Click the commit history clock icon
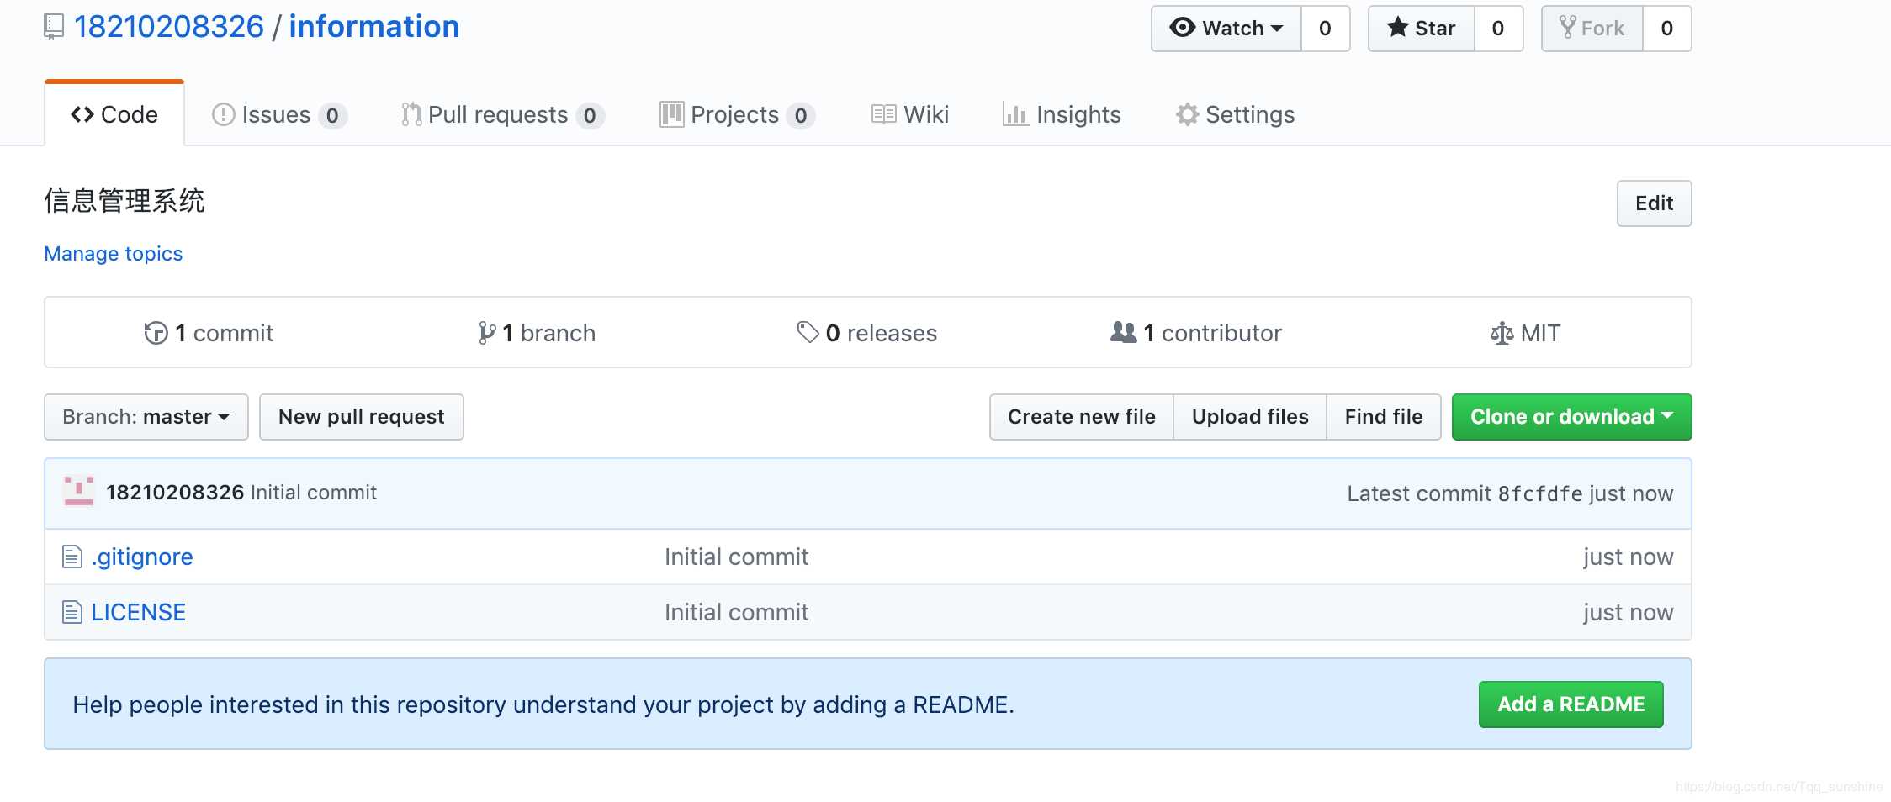Image resolution: width=1891 pixels, height=802 pixels. [x=156, y=333]
